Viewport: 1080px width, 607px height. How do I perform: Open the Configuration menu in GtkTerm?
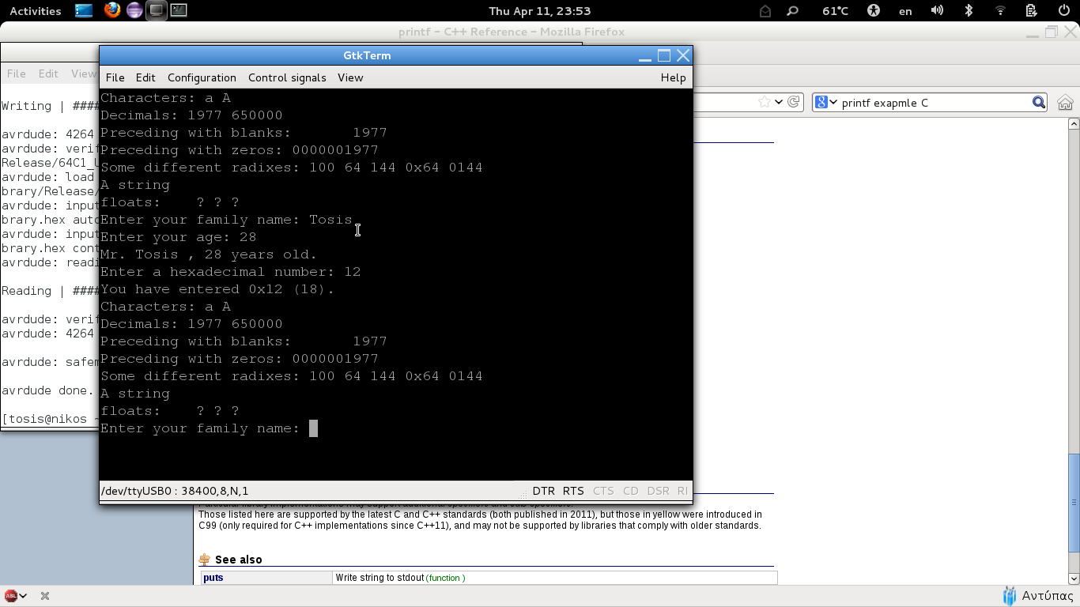pos(202,77)
